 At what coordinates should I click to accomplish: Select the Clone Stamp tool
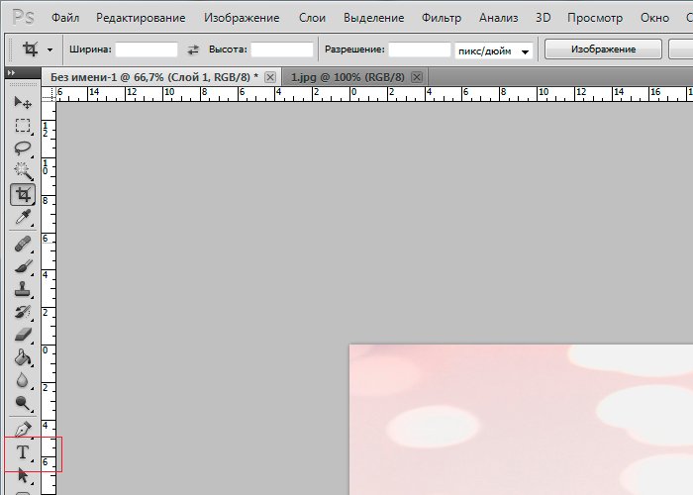pos(23,290)
